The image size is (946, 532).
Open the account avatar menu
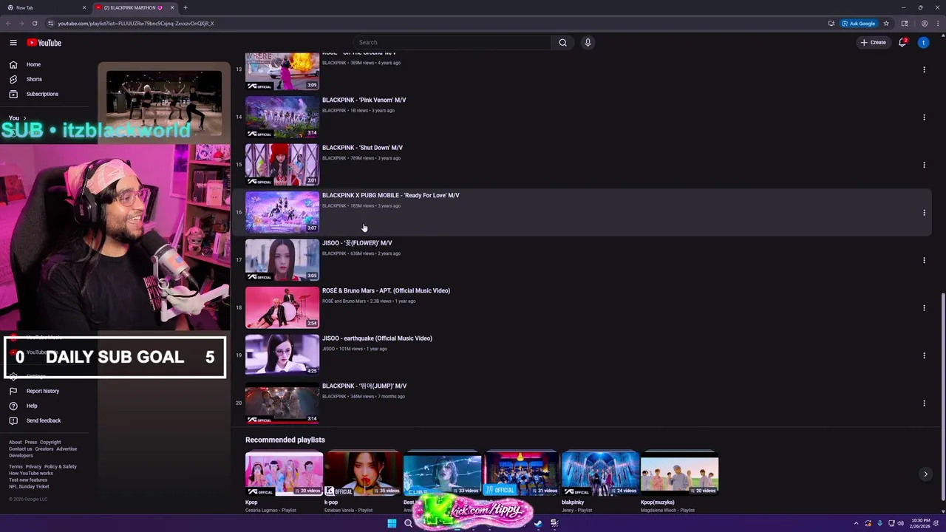[923, 43]
